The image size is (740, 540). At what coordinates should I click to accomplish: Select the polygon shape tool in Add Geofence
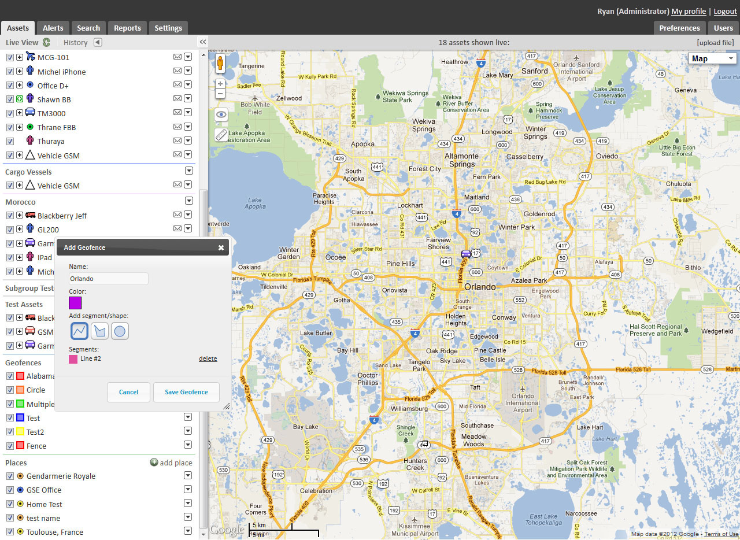coord(98,330)
